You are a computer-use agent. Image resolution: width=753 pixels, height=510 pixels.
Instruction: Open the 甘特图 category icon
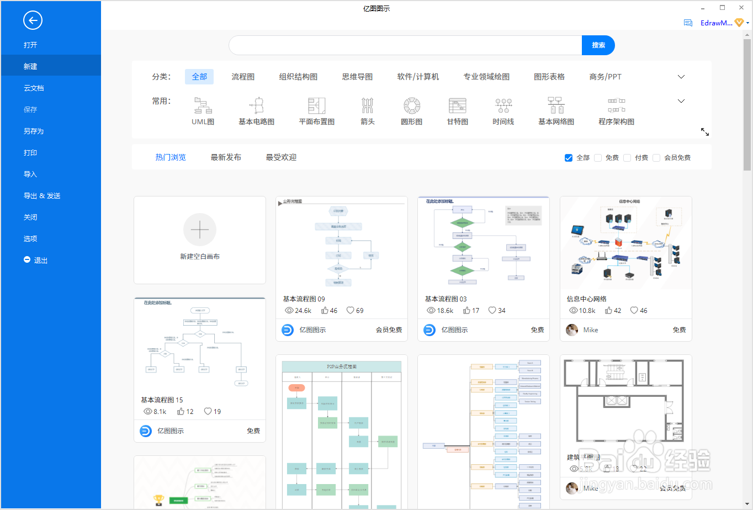(458, 105)
